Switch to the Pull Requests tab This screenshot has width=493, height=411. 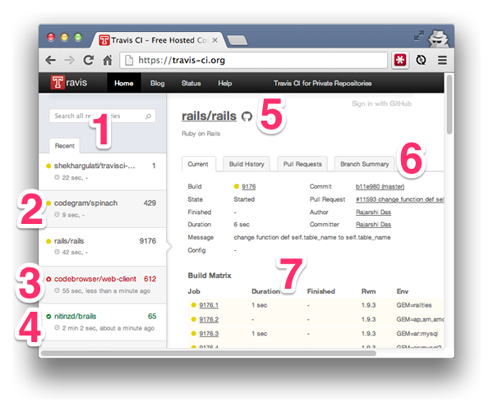pos(302,164)
